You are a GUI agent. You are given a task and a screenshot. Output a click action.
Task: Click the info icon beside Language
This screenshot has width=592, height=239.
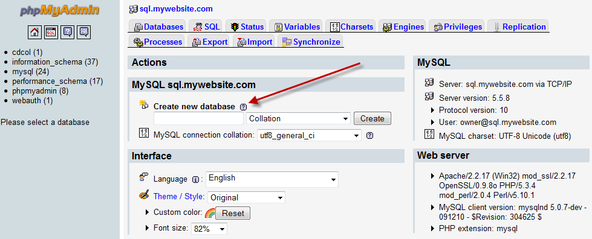pyautogui.click(x=195, y=179)
